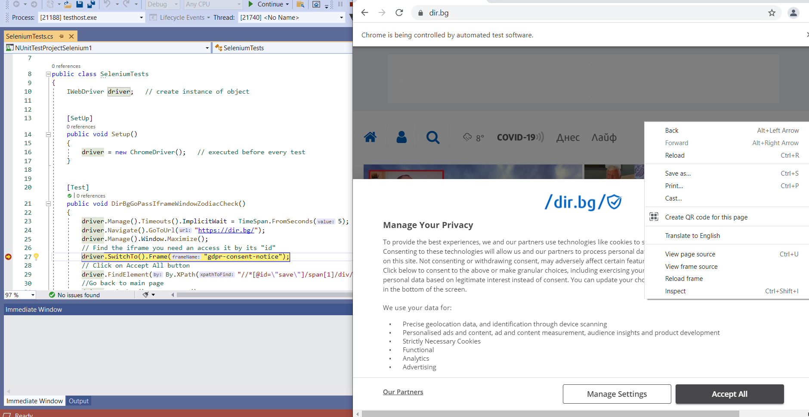Screen dimensions: 809x417
Task: Select Reload frame in the context menu
Action: [727, 279]
